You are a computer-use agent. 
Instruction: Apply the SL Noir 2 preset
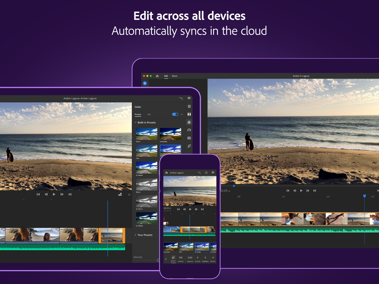[x=146, y=201]
